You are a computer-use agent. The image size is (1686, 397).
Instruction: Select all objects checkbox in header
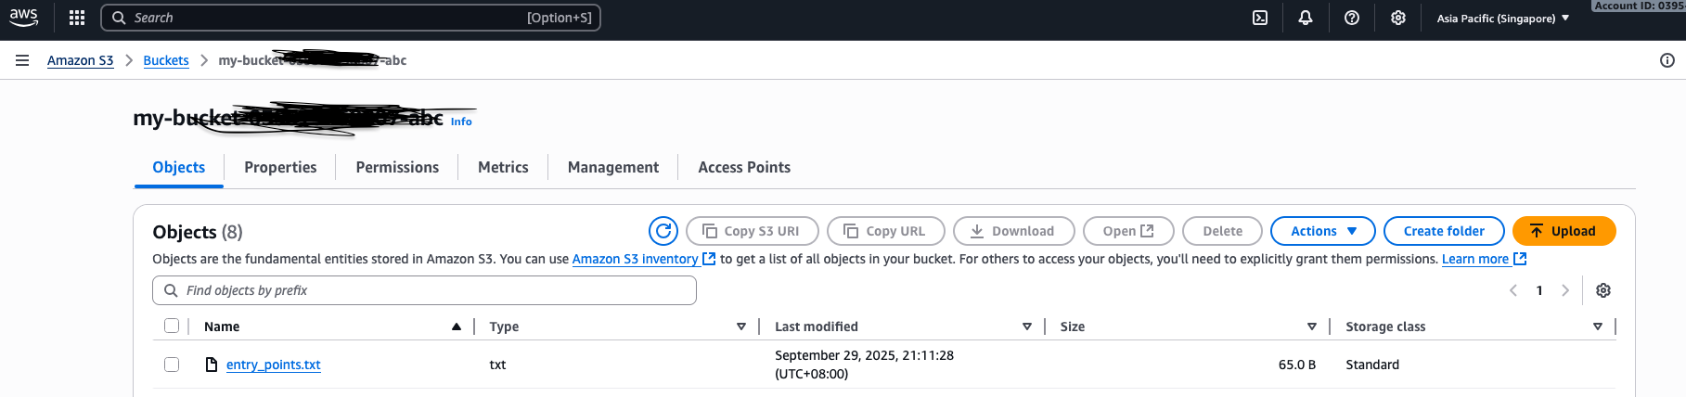click(x=172, y=326)
